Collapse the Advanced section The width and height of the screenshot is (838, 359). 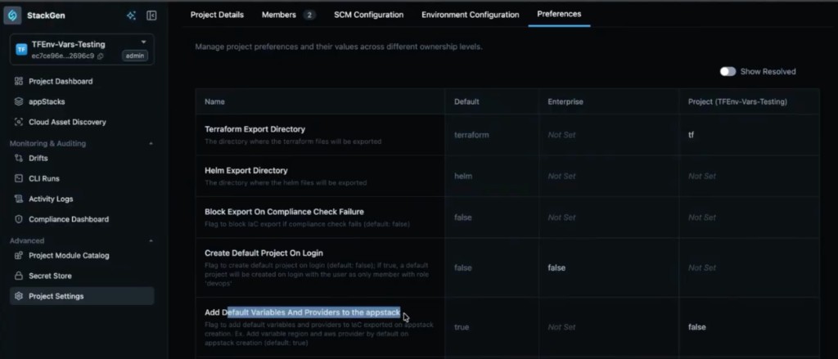[x=151, y=241]
